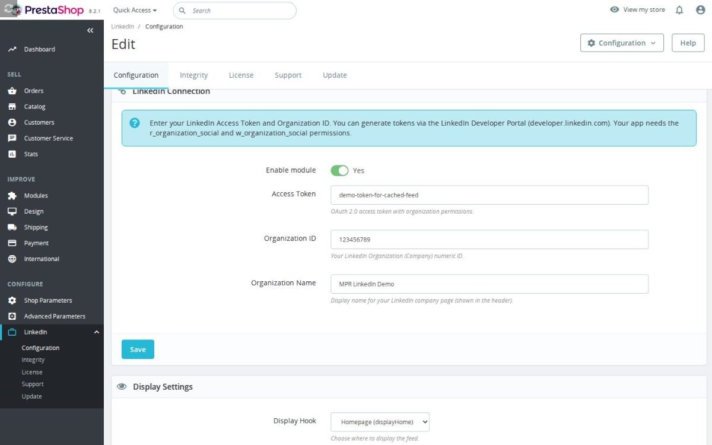The image size is (712, 445).
Task: Click the LinkedIn breadcrumb link
Action: point(122,27)
